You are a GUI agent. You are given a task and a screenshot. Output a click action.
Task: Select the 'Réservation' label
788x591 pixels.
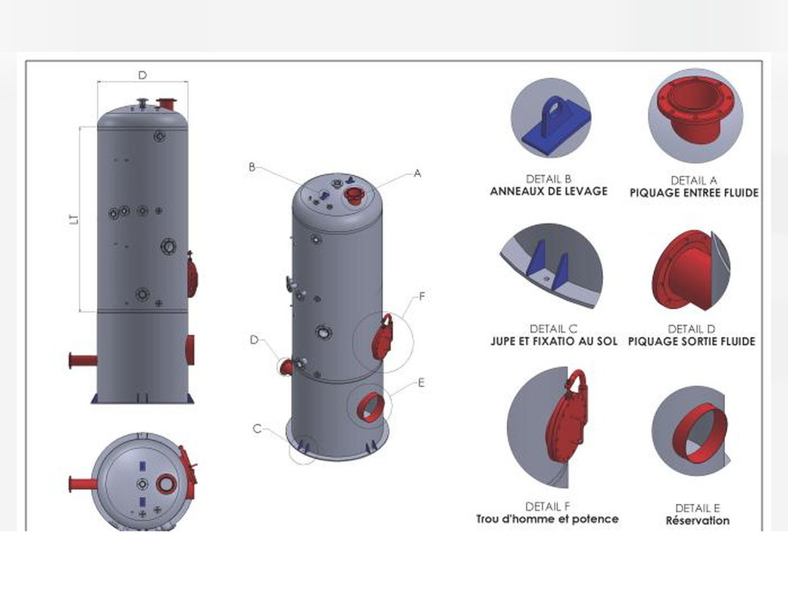(698, 521)
